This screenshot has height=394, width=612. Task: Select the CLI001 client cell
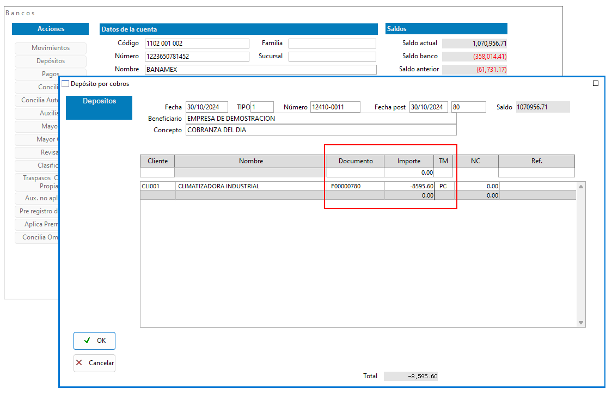pyautogui.click(x=158, y=186)
